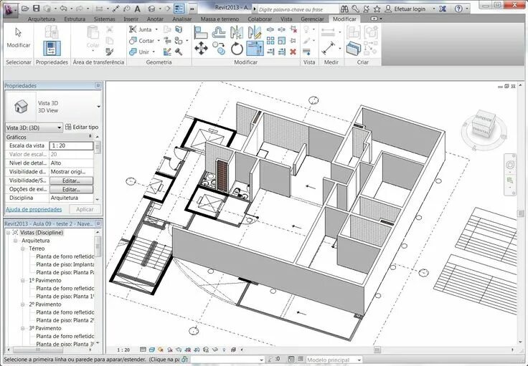
Task: Click the Editar tipo button
Action: (82, 127)
